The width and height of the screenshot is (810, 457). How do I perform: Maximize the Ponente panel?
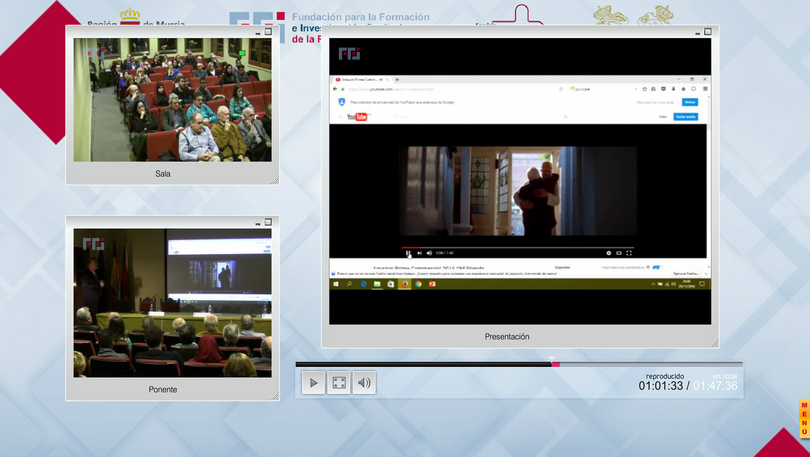point(268,222)
